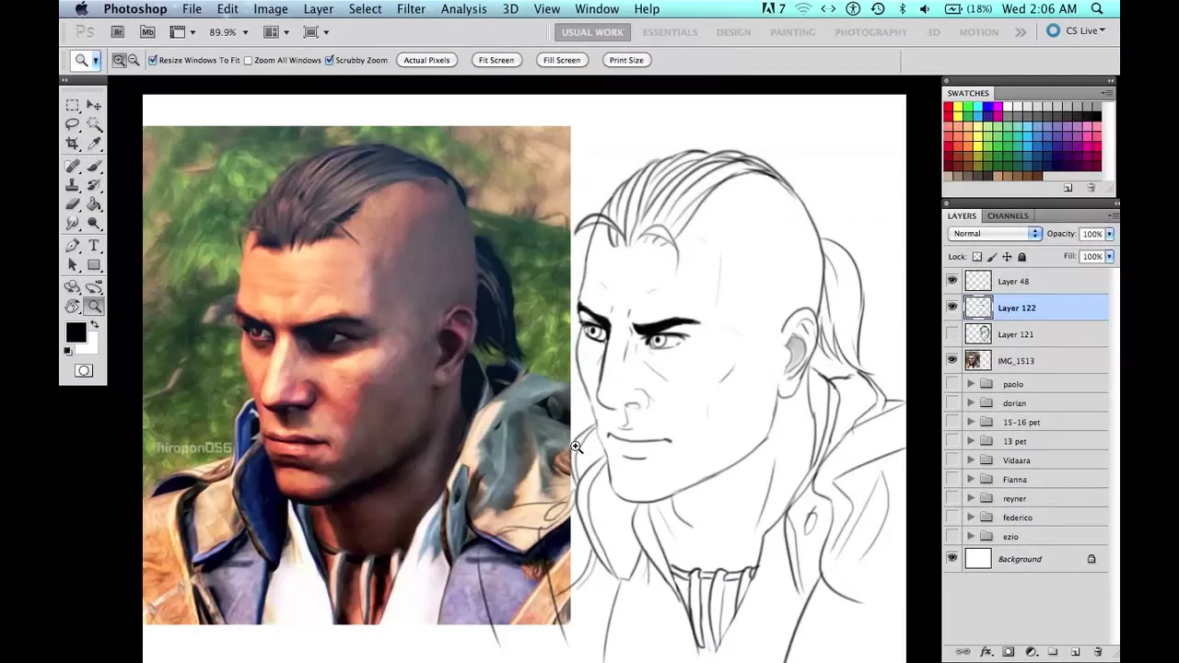The image size is (1179, 663).
Task: Hide IMG_1513 layer visibility
Action: 952,360
